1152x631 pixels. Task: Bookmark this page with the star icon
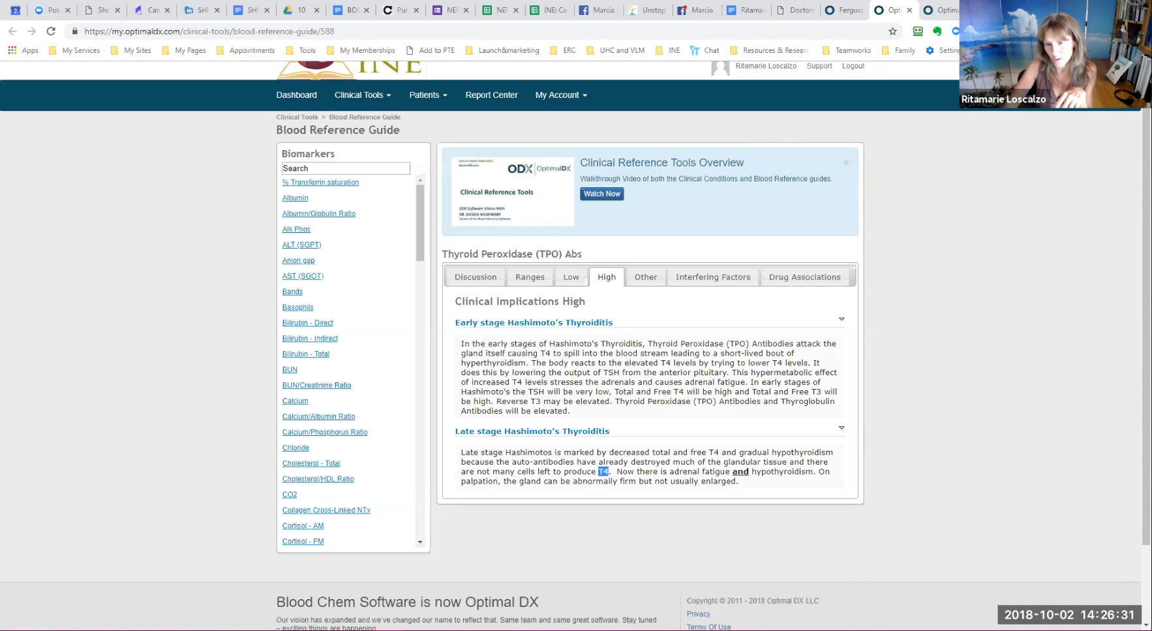click(x=892, y=31)
